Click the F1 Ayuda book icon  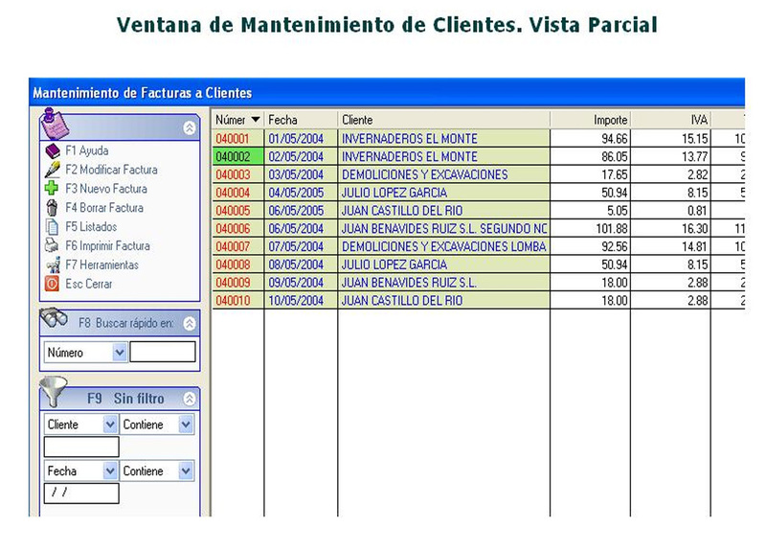pyautogui.click(x=53, y=151)
